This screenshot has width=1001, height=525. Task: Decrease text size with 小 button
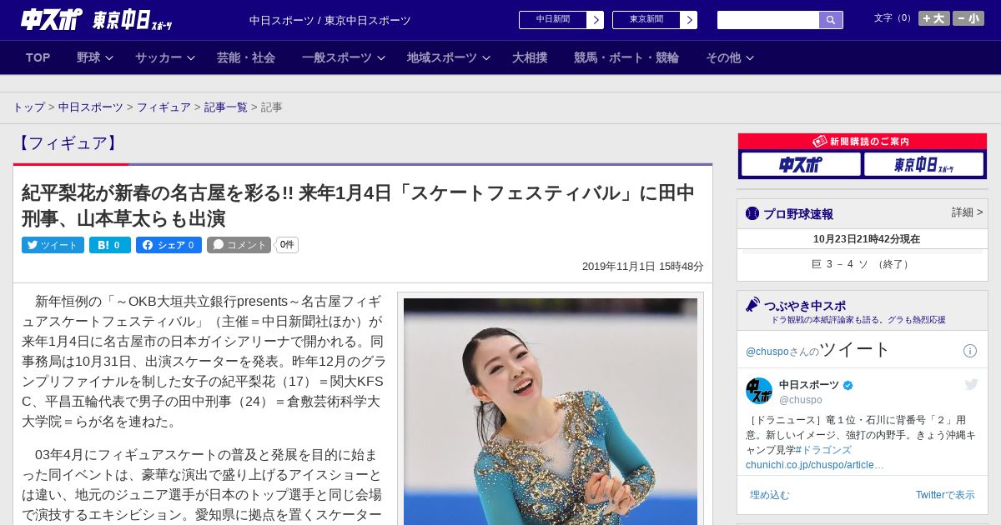click(x=968, y=18)
